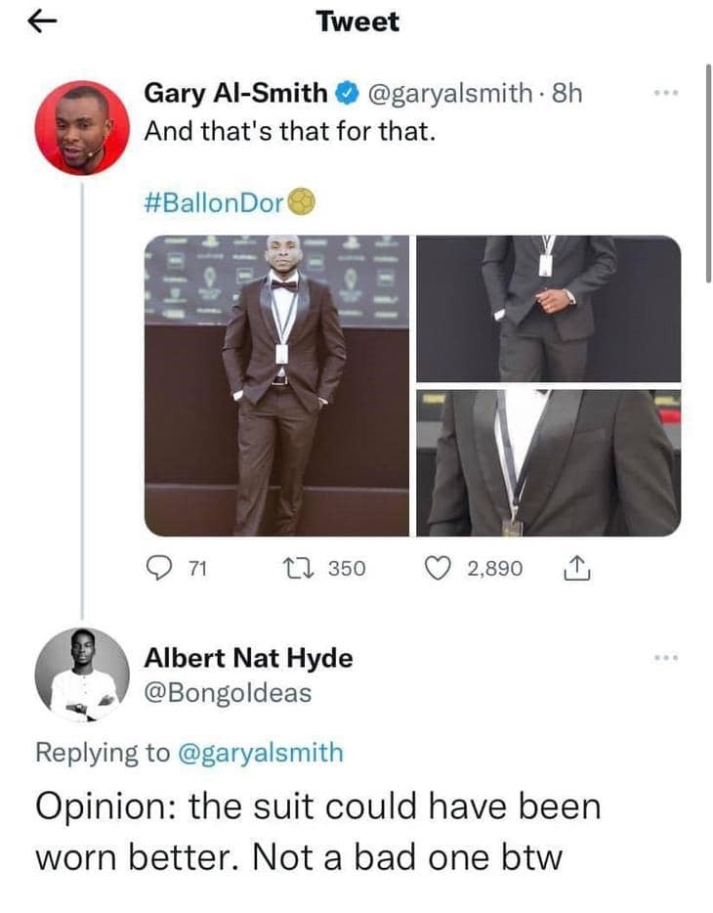Open more options on Gary Al-Smith's tweet
Viewport: 713px width, 913px height.
coord(666,93)
